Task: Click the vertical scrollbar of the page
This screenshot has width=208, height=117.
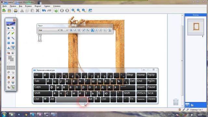Action: coord(182,60)
